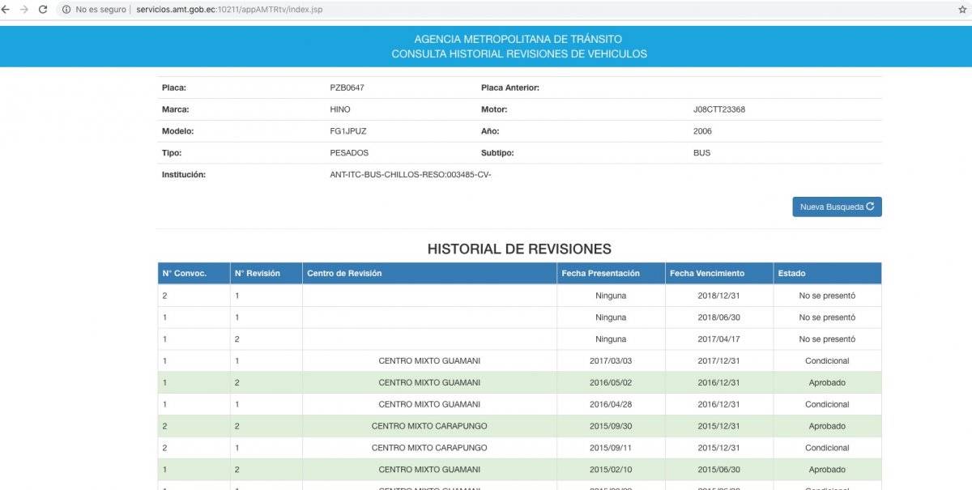Click 'Aprobado' in the 2015/09/30 row

point(827,426)
